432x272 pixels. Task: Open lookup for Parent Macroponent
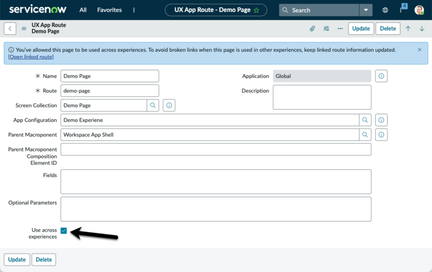(365, 135)
